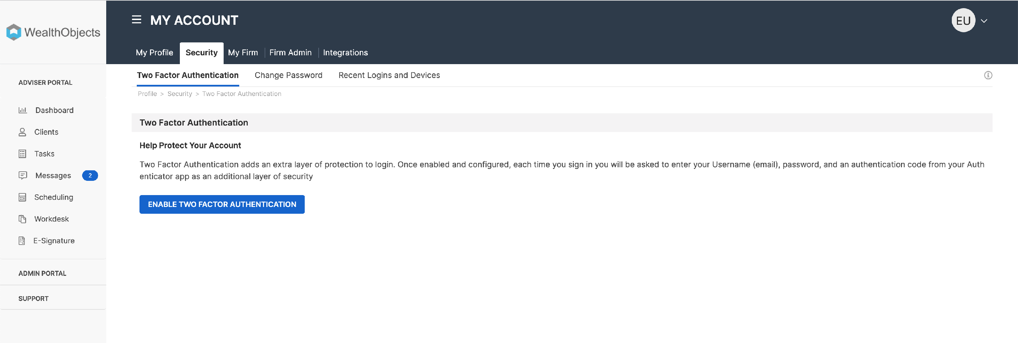Select the Two Factor Authentication sub-tab

tap(188, 75)
